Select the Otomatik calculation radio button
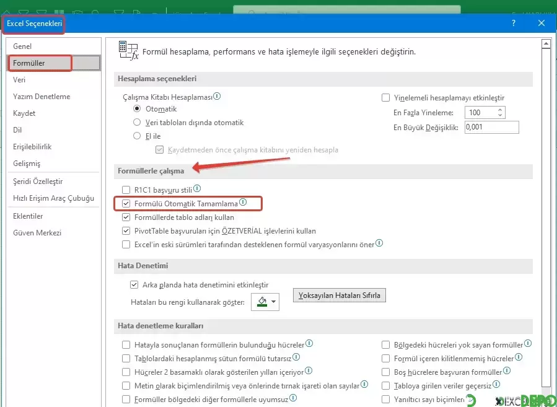 coord(137,108)
